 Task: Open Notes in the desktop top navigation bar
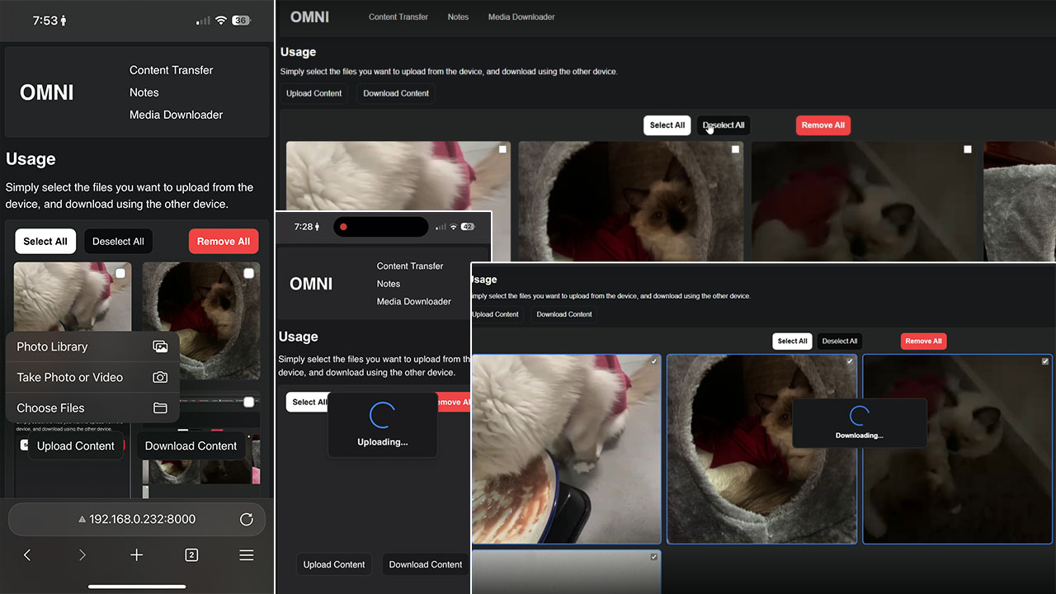pos(458,16)
